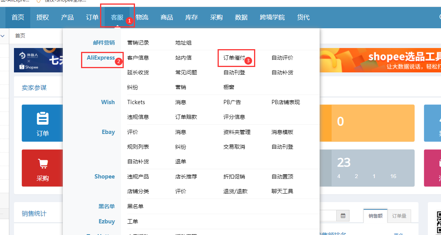Open Shopee 违规产品
This screenshot has height=235, width=441.
click(x=138, y=177)
